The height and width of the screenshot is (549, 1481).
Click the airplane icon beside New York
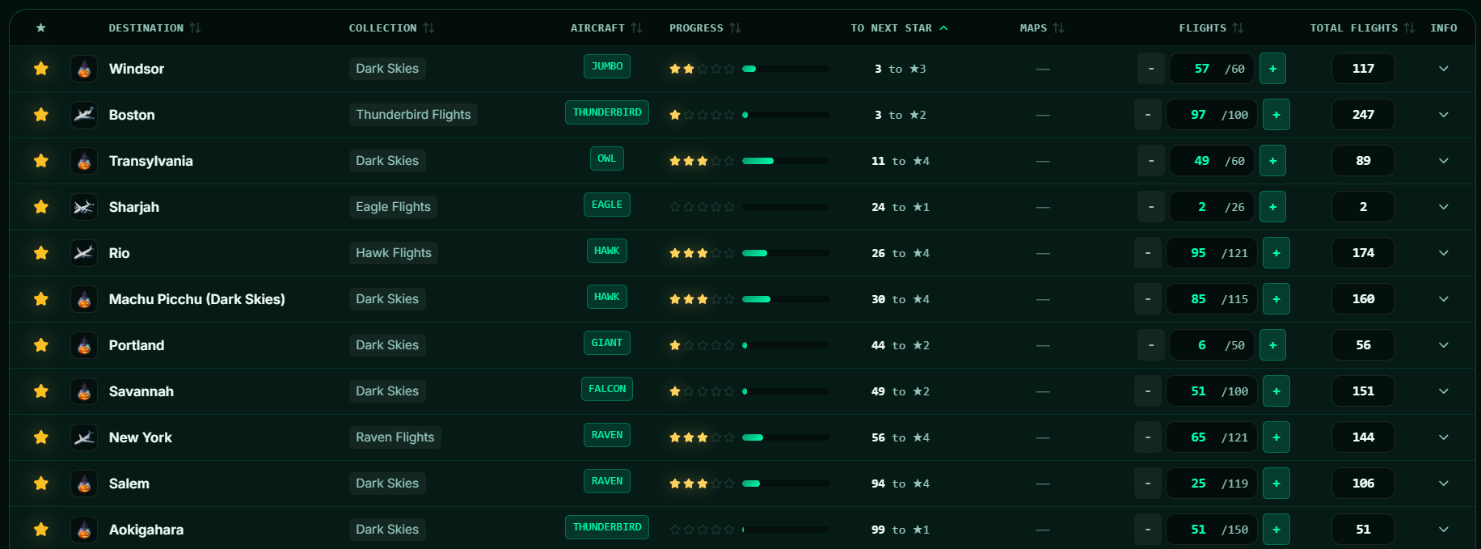pyautogui.click(x=84, y=437)
